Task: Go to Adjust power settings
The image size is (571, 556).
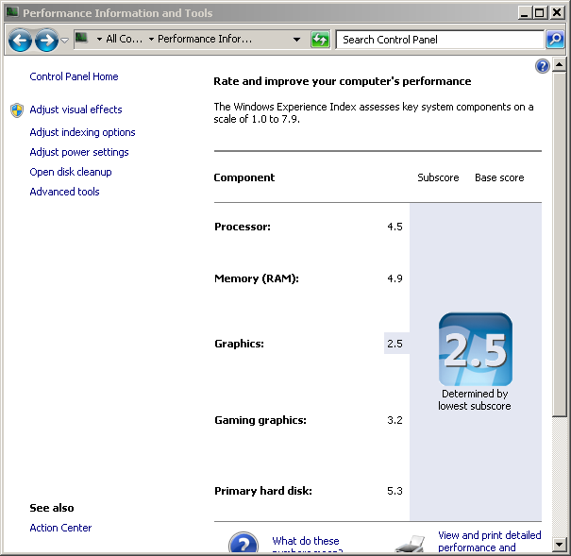Action: click(x=79, y=152)
